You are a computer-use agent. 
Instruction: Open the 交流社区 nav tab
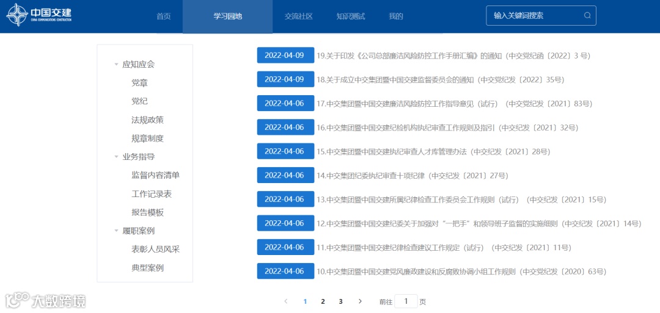tap(298, 16)
